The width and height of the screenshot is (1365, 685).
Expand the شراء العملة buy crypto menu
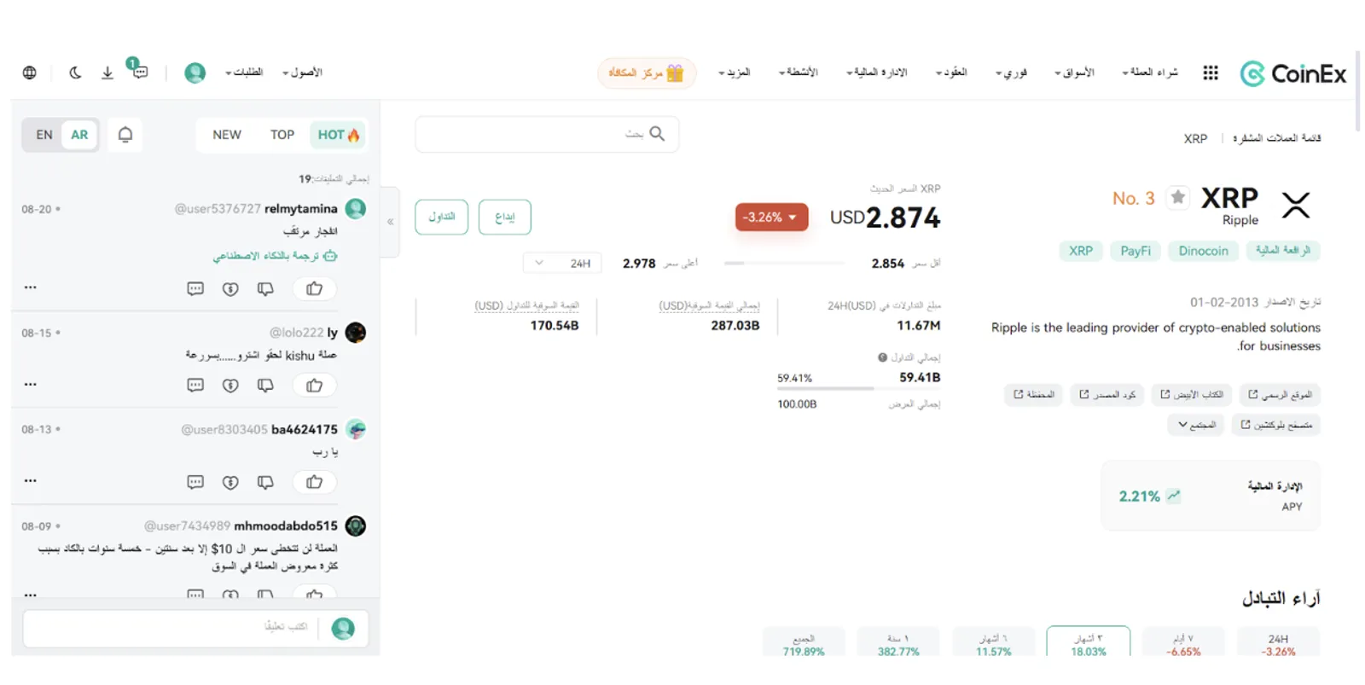coord(1150,73)
